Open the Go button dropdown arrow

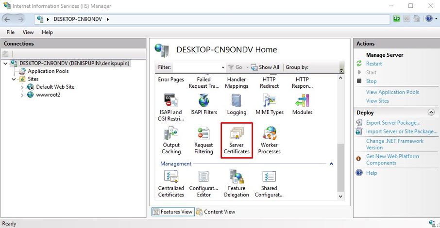247,67
